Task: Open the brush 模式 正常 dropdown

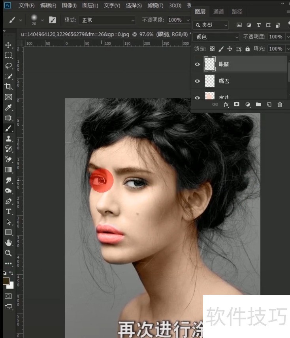Action: [x=107, y=20]
